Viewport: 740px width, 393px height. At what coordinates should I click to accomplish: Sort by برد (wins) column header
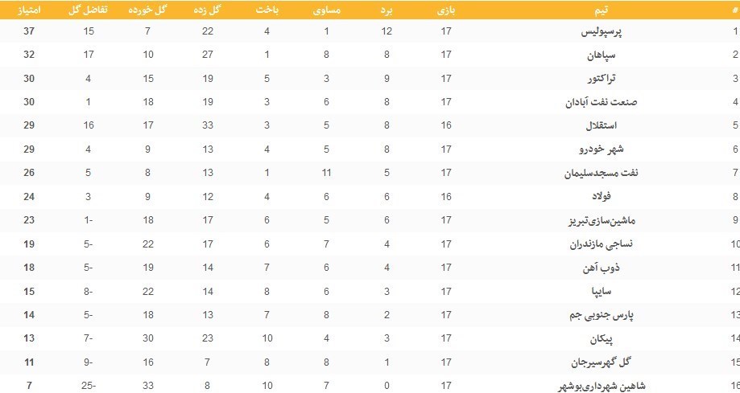click(387, 10)
